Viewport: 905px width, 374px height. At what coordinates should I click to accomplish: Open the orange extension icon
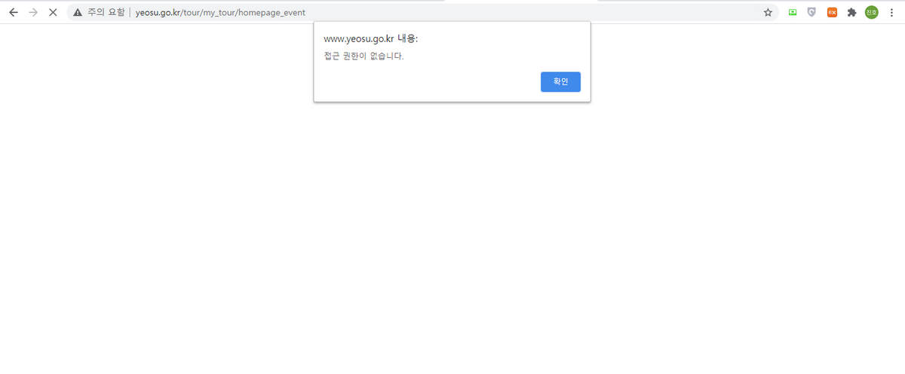pos(832,12)
